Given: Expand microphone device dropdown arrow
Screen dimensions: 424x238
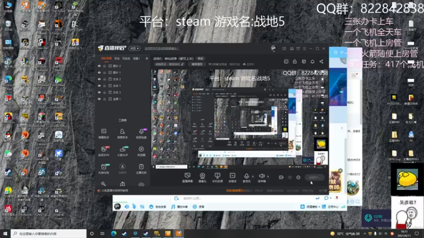Looking at the screenshot, I should click(x=253, y=177).
